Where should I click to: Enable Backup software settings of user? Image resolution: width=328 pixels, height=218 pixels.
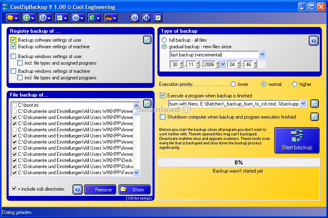14,40
